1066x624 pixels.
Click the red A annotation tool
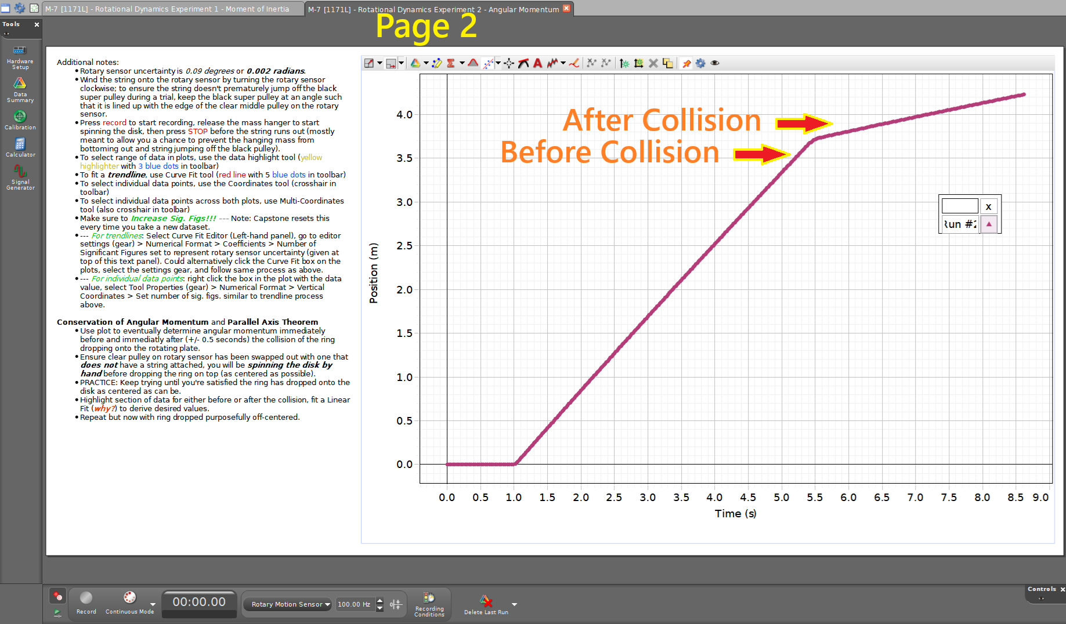pos(537,63)
